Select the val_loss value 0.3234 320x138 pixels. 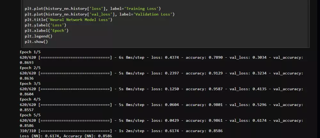coord(260,73)
